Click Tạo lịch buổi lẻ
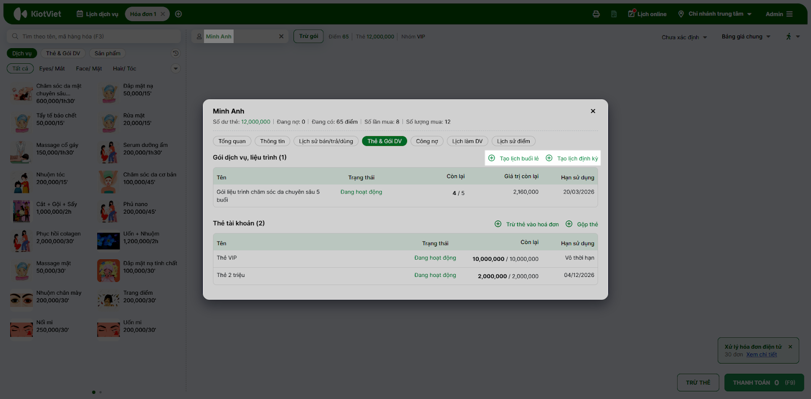Screen dimensions: 811x399 coord(513,158)
